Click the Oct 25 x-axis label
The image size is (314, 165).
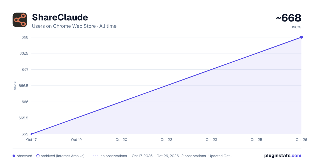(256, 140)
